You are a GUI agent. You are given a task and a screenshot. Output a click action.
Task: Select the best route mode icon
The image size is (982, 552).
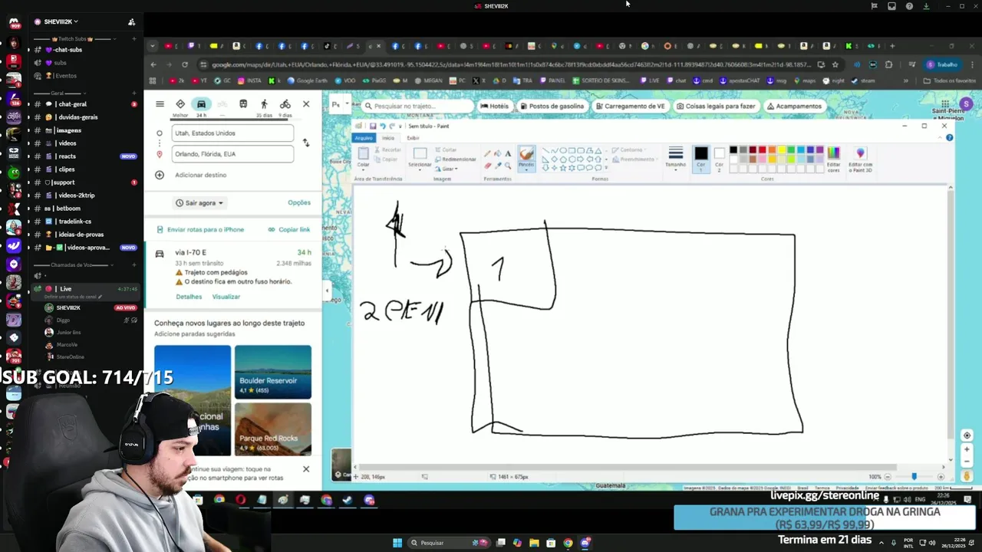[x=180, y=104]
